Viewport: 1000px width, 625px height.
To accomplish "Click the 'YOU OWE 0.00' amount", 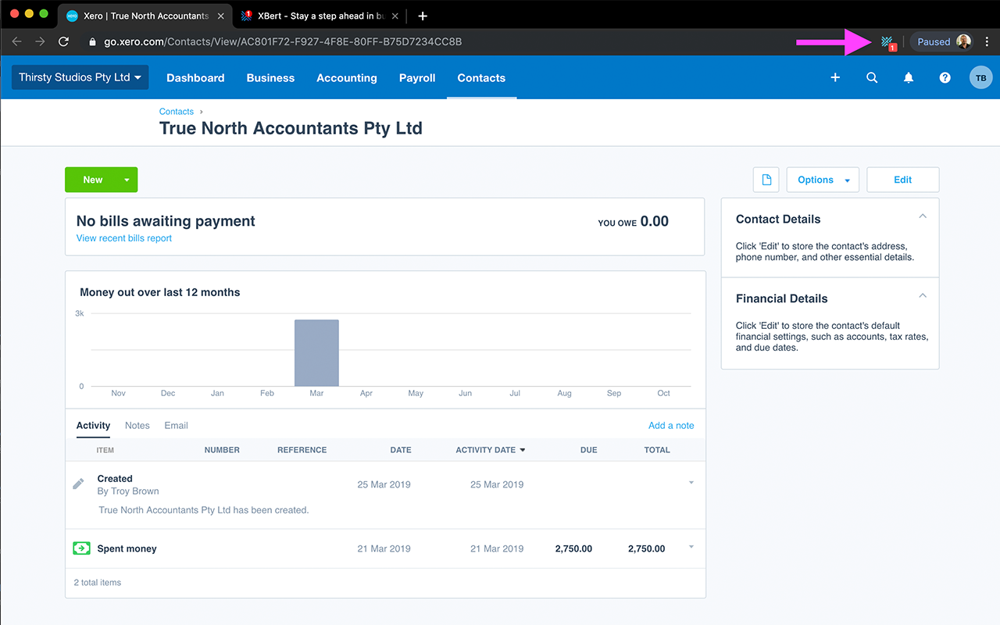I will (x=634, y=222).
